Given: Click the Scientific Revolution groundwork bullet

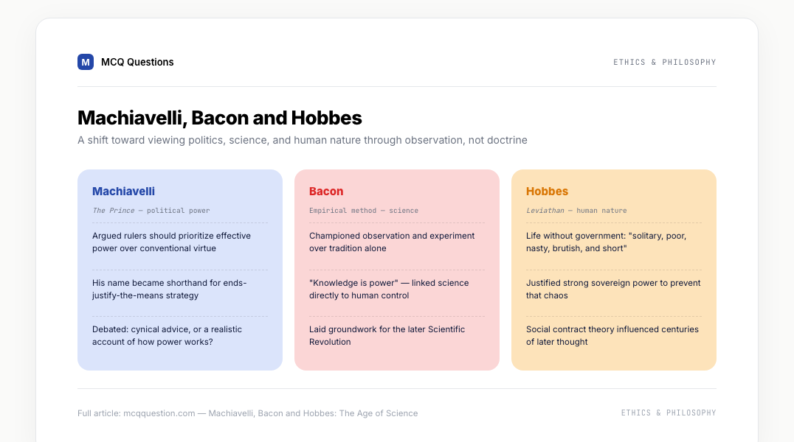Looking at the screenshot, I should (x=387, y=335).
